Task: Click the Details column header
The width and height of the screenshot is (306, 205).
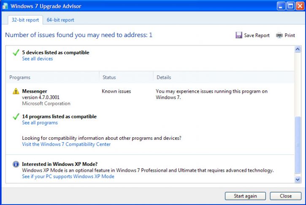Action: [224, 77]
